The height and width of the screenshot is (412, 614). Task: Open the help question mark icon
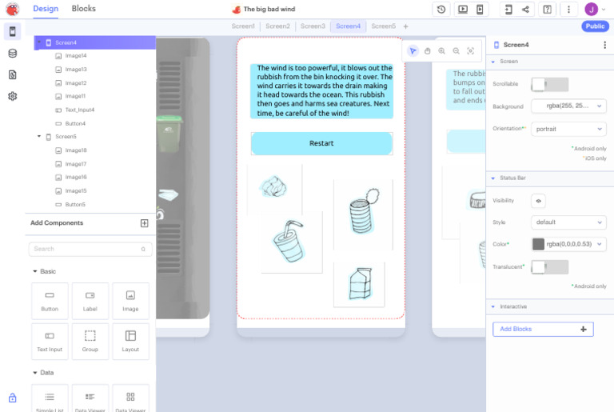pos(548,10)
